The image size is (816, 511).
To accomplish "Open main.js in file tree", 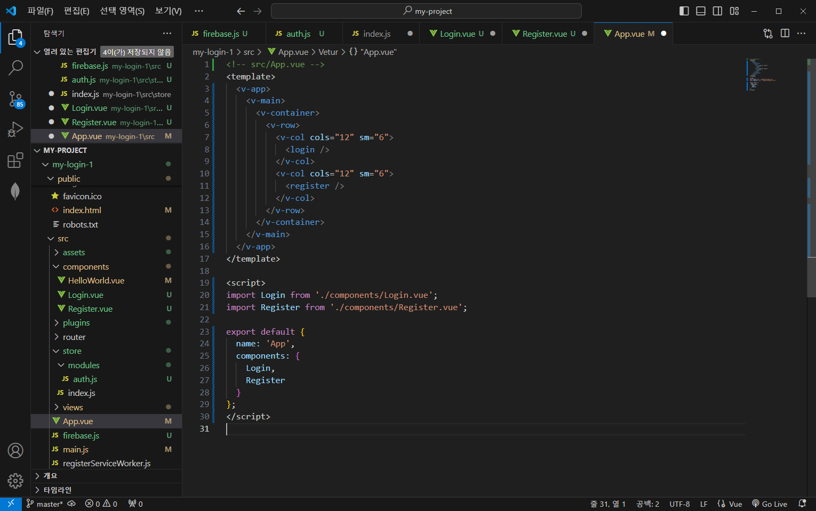I will pos(76,450).
